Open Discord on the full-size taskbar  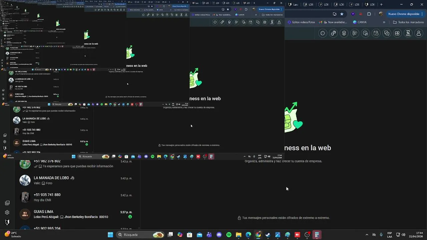coord(219,235)
